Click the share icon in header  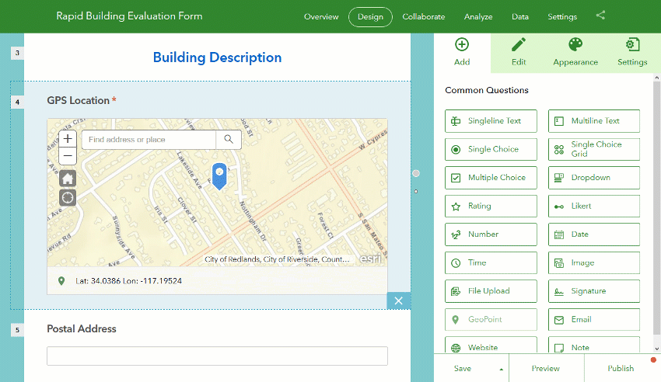(600, 16)
